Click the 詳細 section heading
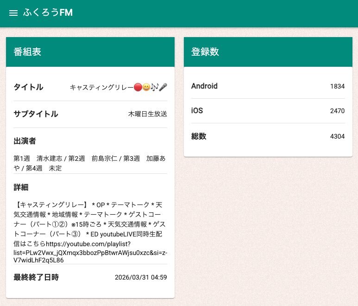358x306 pixels. point(21,187)
